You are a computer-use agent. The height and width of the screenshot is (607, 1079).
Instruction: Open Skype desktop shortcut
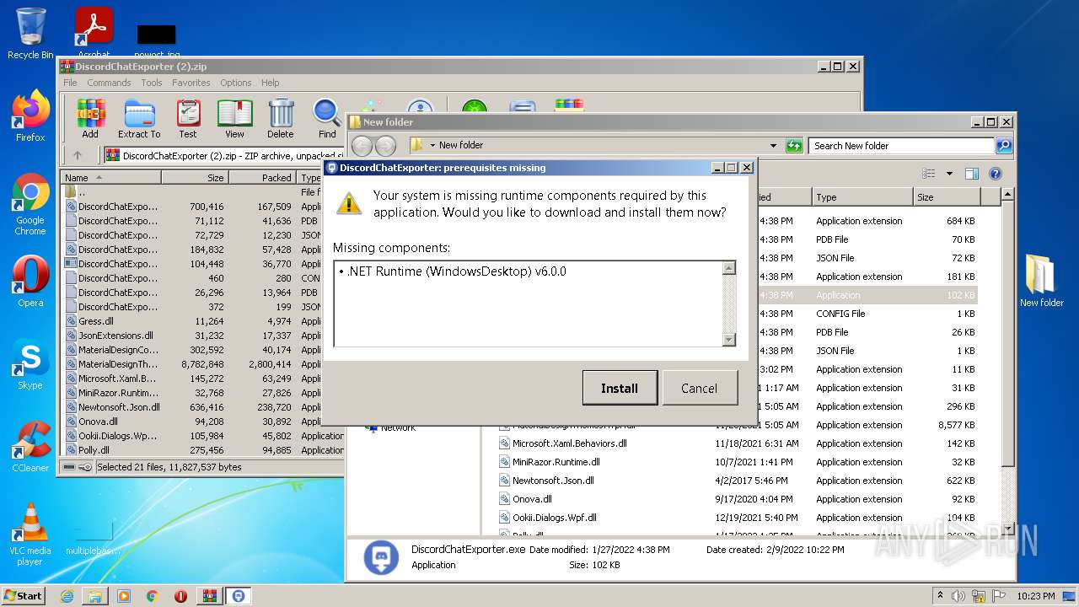pos(30,365)
